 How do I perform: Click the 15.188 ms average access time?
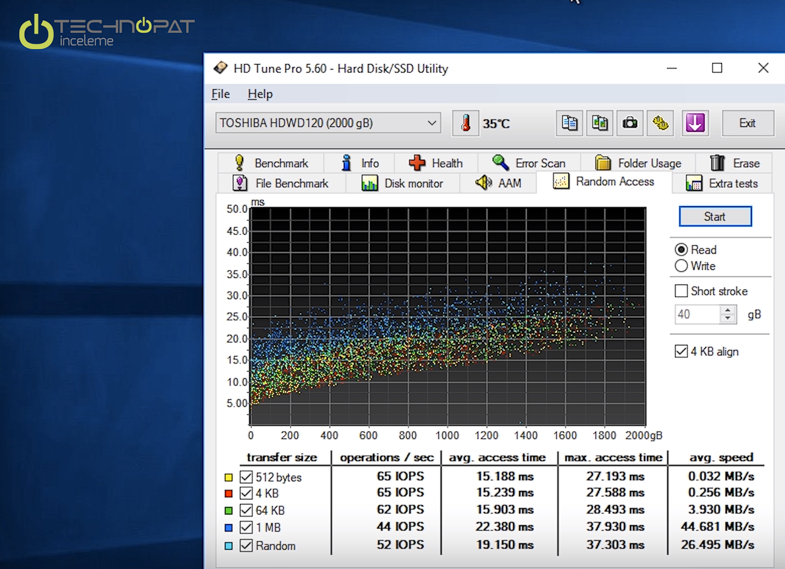[505, 477]
